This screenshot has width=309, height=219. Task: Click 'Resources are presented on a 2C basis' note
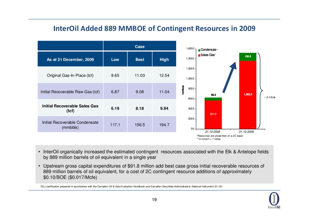(220, 136)
